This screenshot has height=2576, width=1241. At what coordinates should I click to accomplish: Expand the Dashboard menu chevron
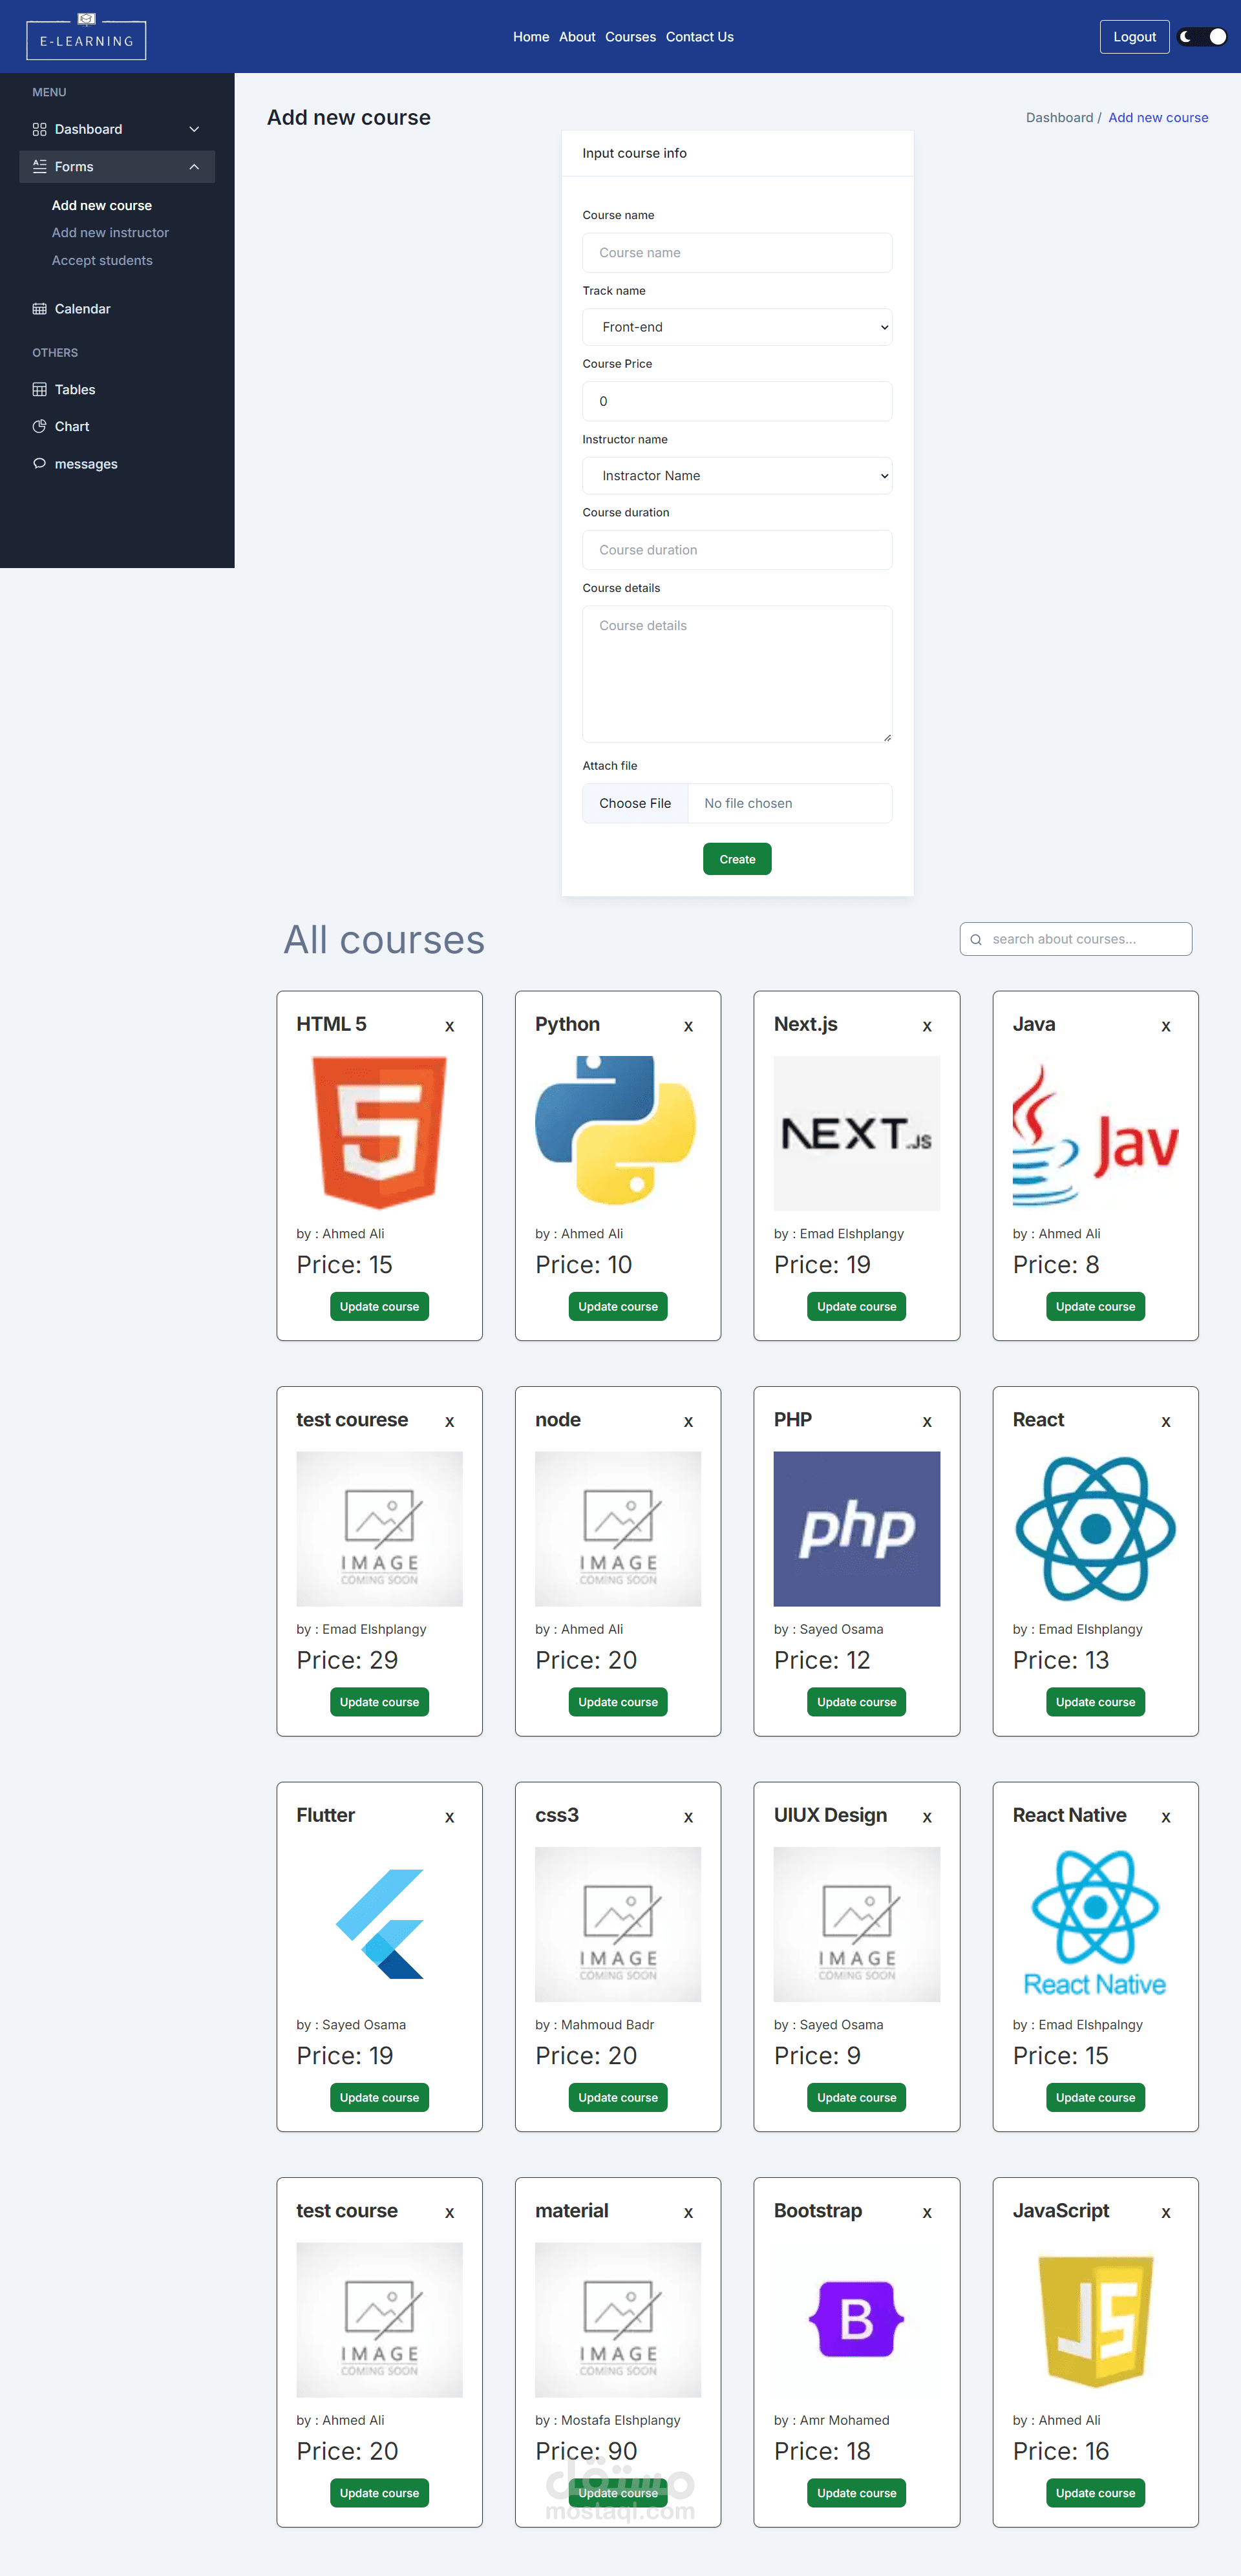(194, 129)
